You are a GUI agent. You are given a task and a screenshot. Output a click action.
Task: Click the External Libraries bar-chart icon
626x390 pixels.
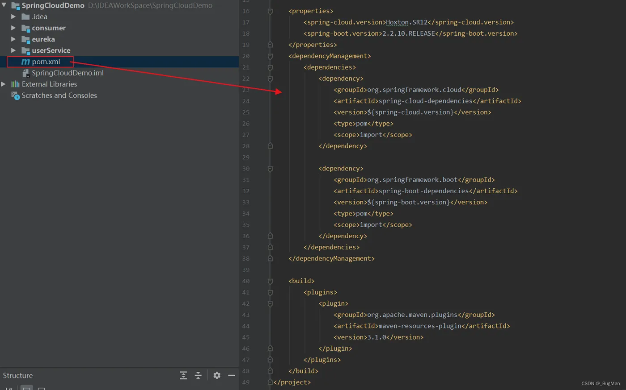click(x=15, y=84)
